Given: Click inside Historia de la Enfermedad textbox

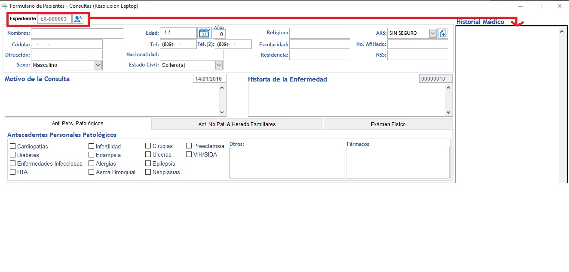Looking at the screenshot, I should coord(346,100).
